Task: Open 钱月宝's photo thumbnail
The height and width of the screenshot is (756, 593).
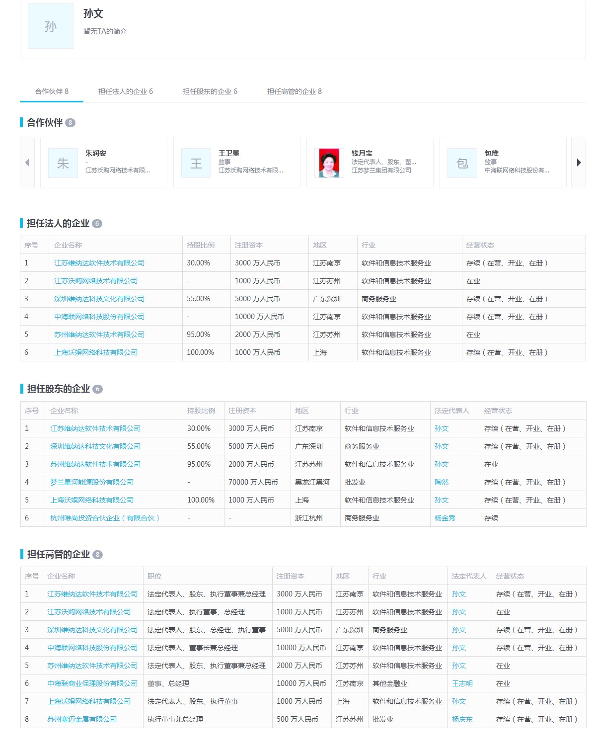Action: [x=329, y=163]
